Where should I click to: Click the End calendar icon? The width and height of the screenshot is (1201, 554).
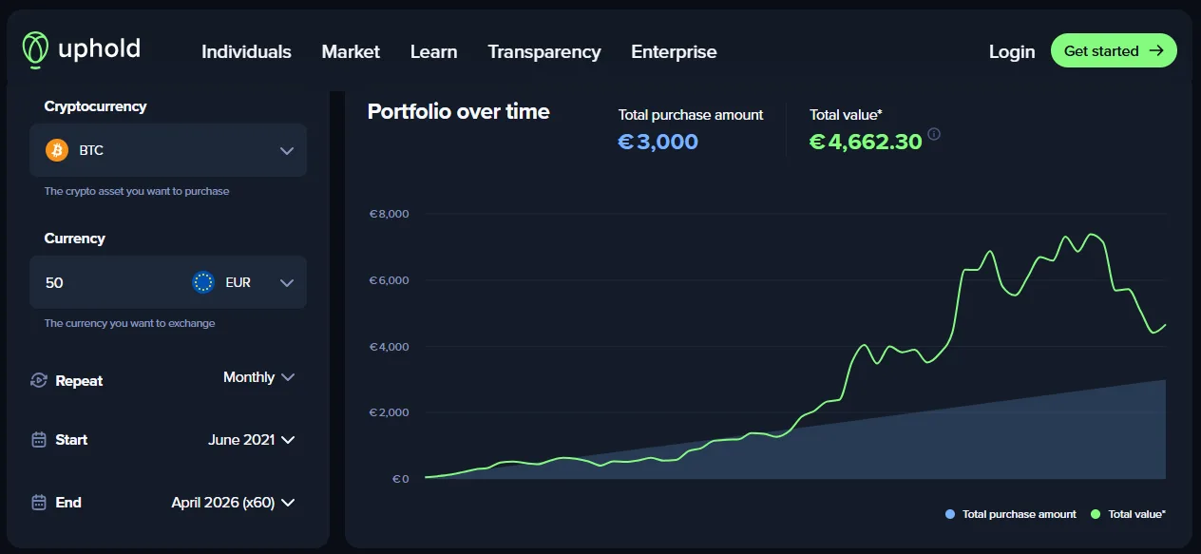(x=39, y=503)
